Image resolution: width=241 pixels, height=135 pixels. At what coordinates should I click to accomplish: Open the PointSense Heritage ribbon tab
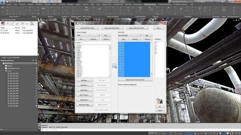coord(180,4)
